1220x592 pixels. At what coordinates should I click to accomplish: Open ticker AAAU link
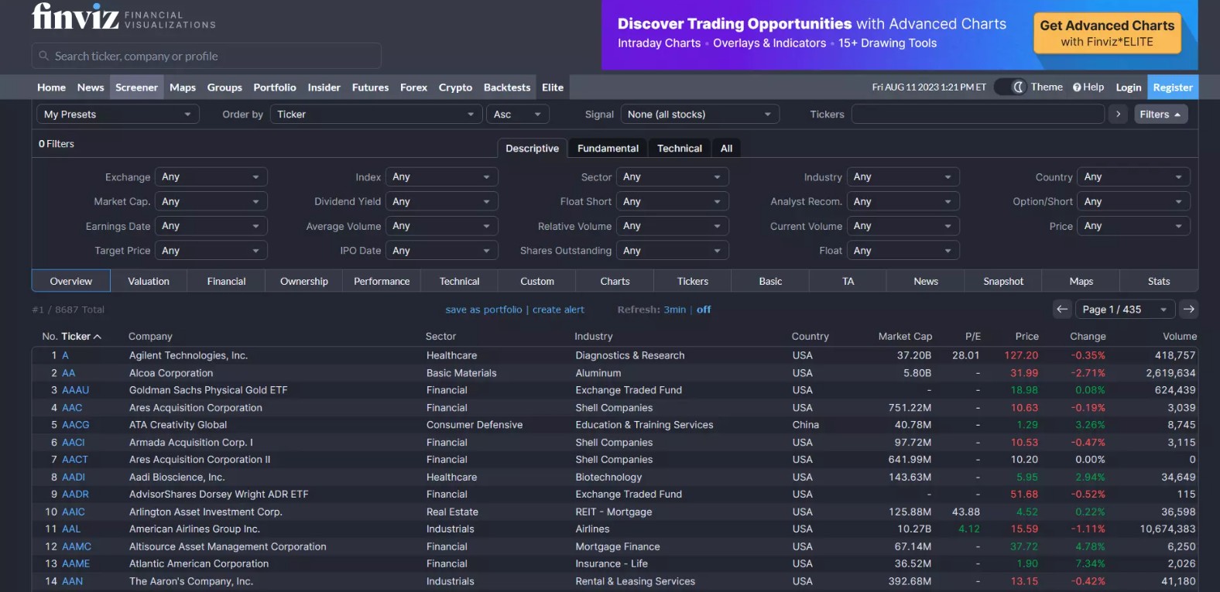[76, 390]
